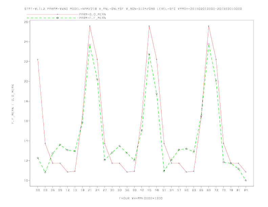Click y-axis tick value 22
Image resolution: width=268 pixels, height=207 pixels.
26,62
